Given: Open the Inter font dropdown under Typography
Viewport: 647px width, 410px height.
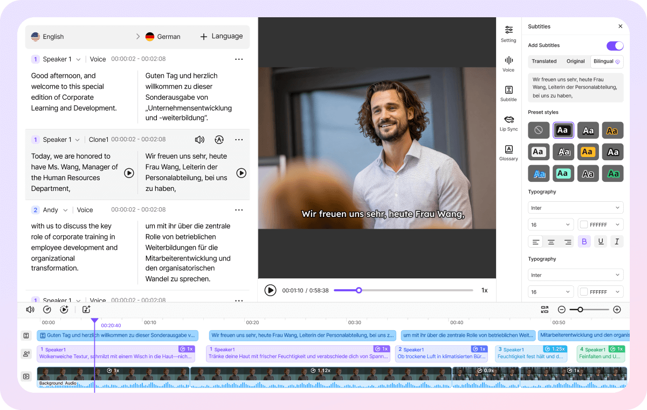Looking at the screenshot, I should [x=575, y=207].
